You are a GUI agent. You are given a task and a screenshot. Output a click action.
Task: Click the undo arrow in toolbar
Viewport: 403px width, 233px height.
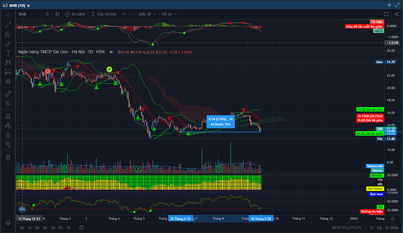click(125, 13)
